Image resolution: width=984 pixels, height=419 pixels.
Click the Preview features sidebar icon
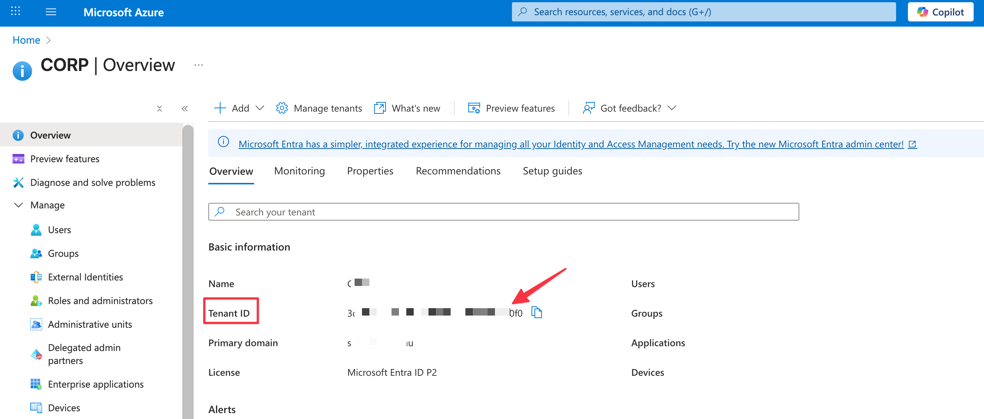point(18,159)
